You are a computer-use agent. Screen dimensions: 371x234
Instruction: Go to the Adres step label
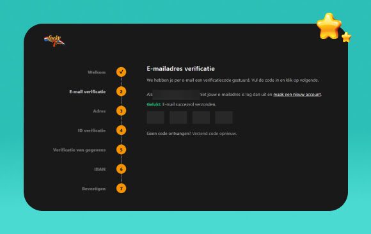99,111
